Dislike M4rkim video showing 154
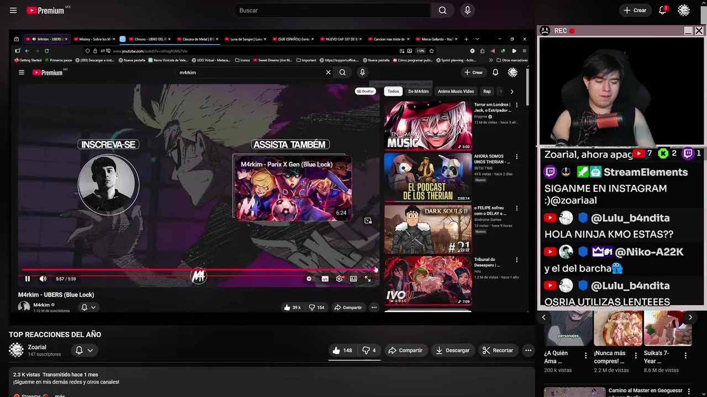The image size is (707, 397). [x=316, y=308]
